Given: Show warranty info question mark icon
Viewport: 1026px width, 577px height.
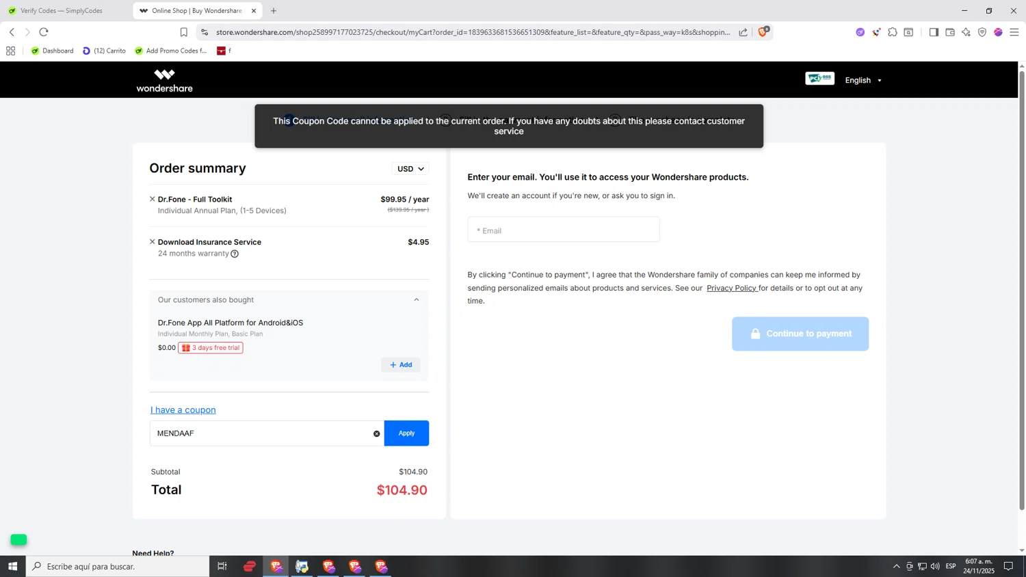Looking at the screenshot, I should click(235, 254).
